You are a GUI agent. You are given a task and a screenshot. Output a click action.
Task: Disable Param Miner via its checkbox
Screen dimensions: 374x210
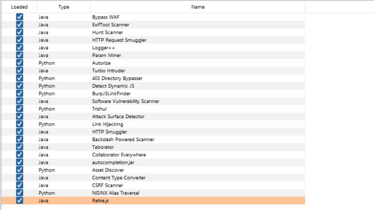coord(20,55)
